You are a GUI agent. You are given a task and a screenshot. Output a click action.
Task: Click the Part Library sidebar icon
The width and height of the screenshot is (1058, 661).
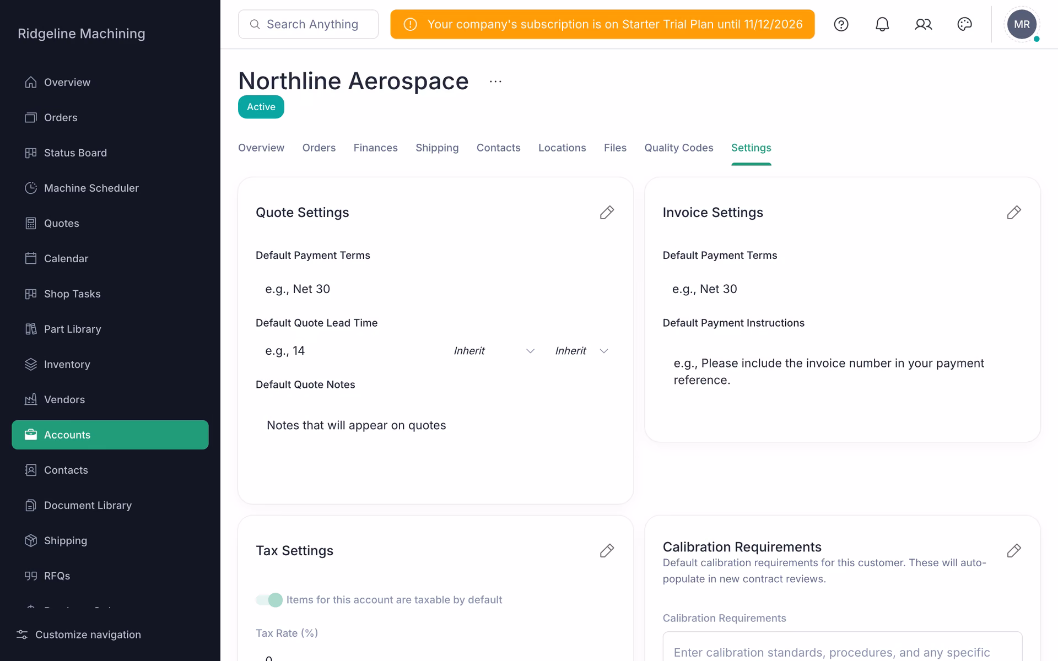(x=31, y=329)
